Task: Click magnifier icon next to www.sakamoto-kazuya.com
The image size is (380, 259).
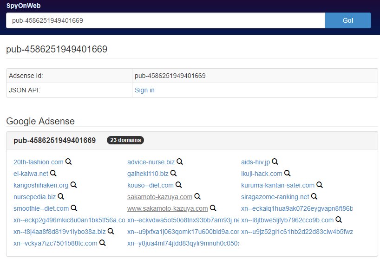Action: click(213, 208)
